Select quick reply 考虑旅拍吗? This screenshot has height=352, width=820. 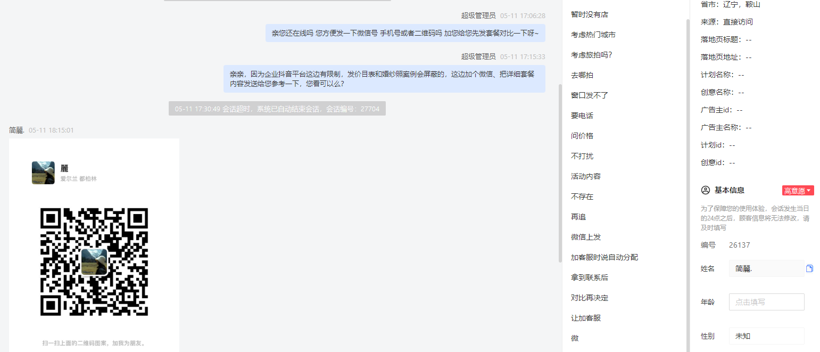click(x=591, y=55)
